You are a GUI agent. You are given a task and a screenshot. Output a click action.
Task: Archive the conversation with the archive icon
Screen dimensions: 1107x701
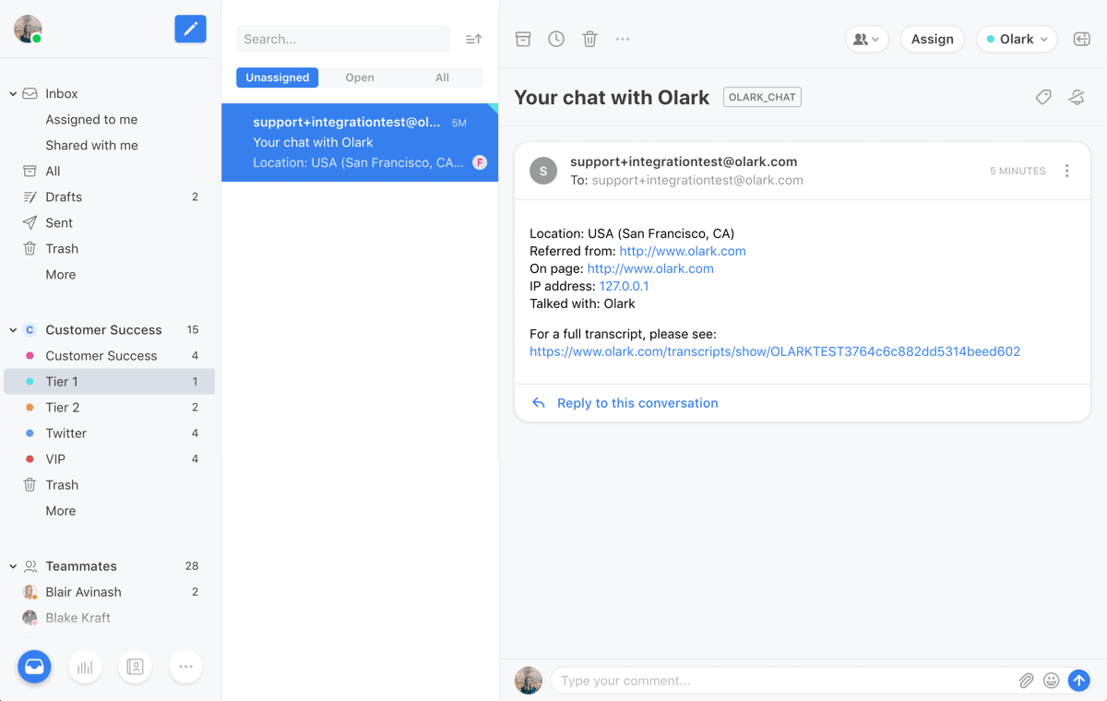(x=523, y=39)
